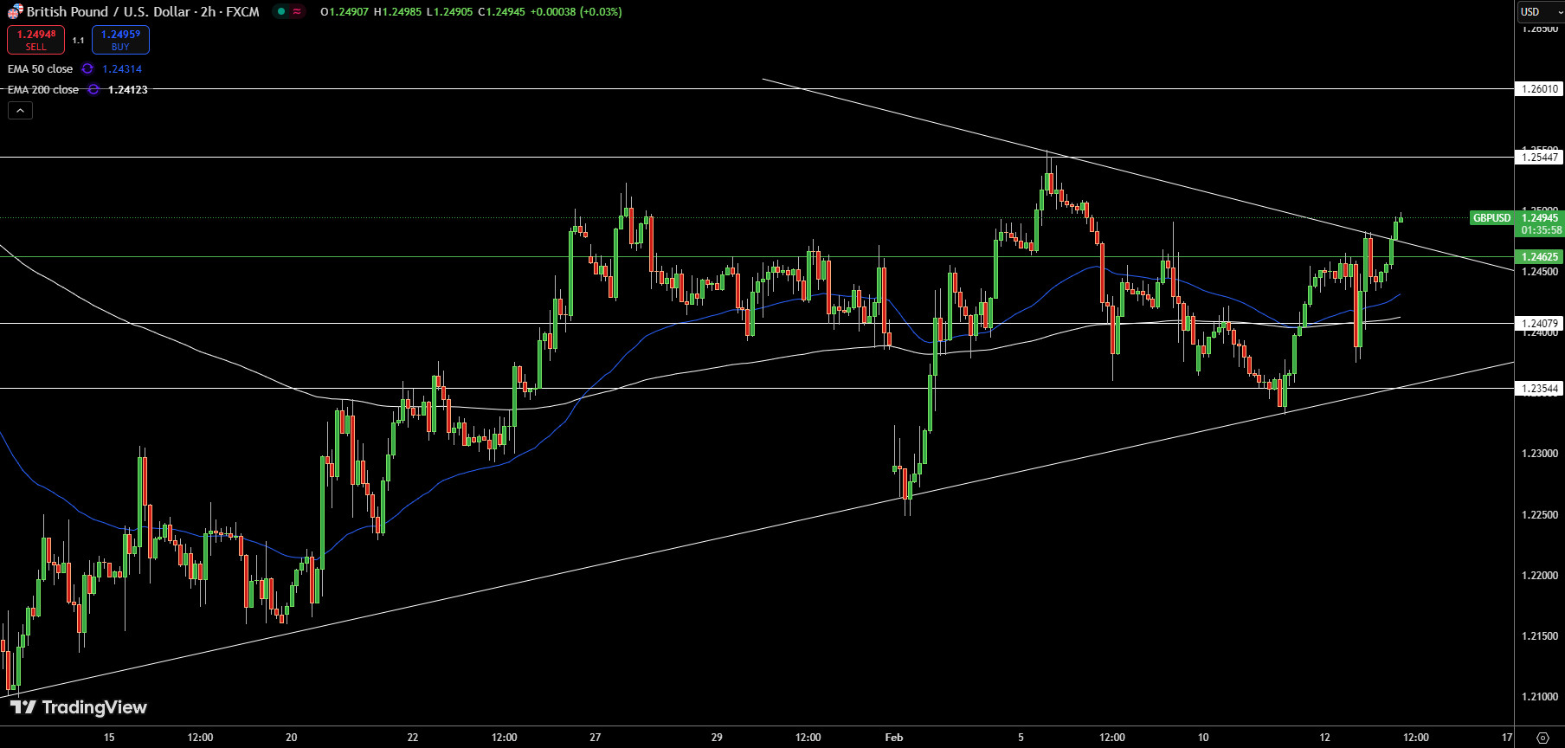The width and height of the screenshot is (1565, 748).
Task: Click the 1.23544 price label
Action: (x=1540, y=388)
